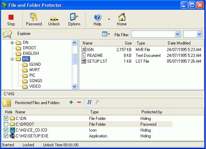Click the red minus remove icon
Image resolution: width=206 pixels, height=149 pixels.
coord(79,102)
